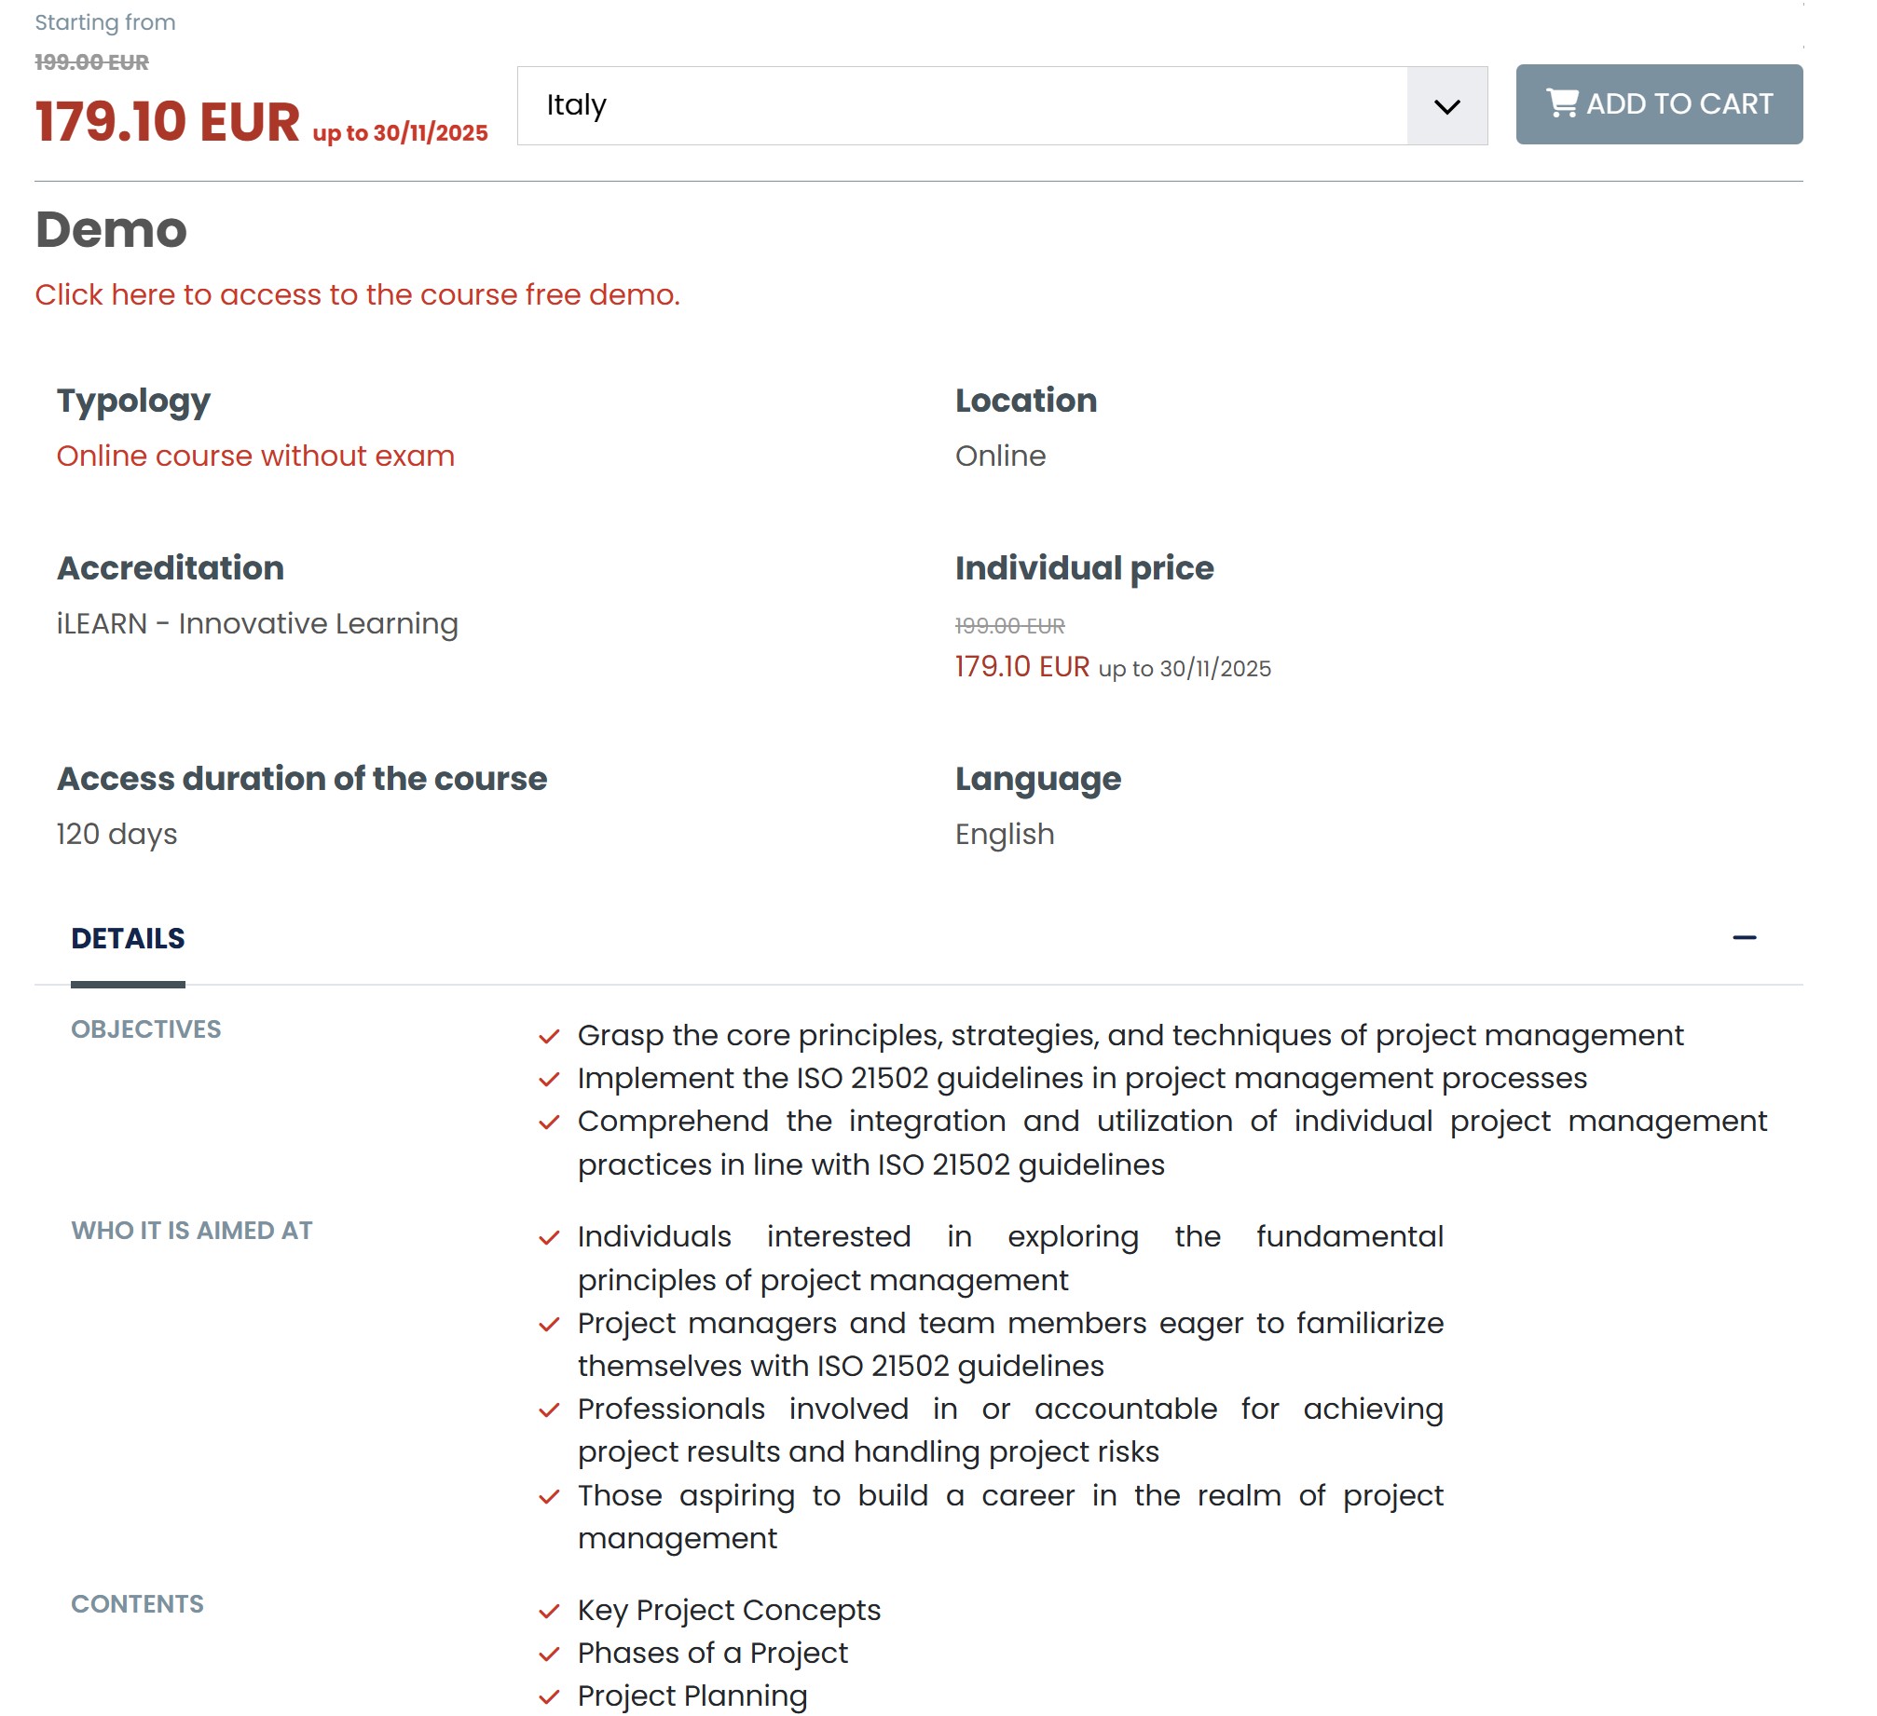
Task: Click the shopping cart icon
Action: [x=1562, y=102]
